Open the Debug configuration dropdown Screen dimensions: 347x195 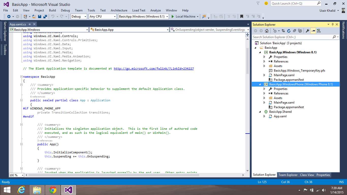[x=85, y=17]
